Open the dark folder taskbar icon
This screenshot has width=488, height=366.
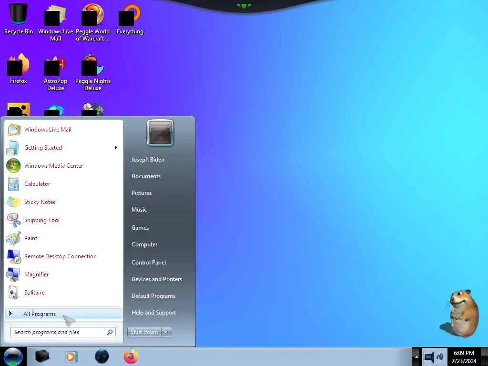coord(42,356)
